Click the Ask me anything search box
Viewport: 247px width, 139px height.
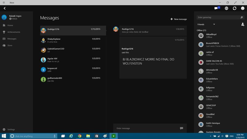tap(33, 136)
